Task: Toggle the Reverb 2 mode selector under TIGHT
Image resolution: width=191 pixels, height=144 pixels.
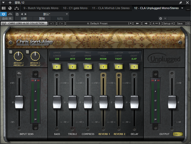Action: pyautogui.click(x=119, y=67)
